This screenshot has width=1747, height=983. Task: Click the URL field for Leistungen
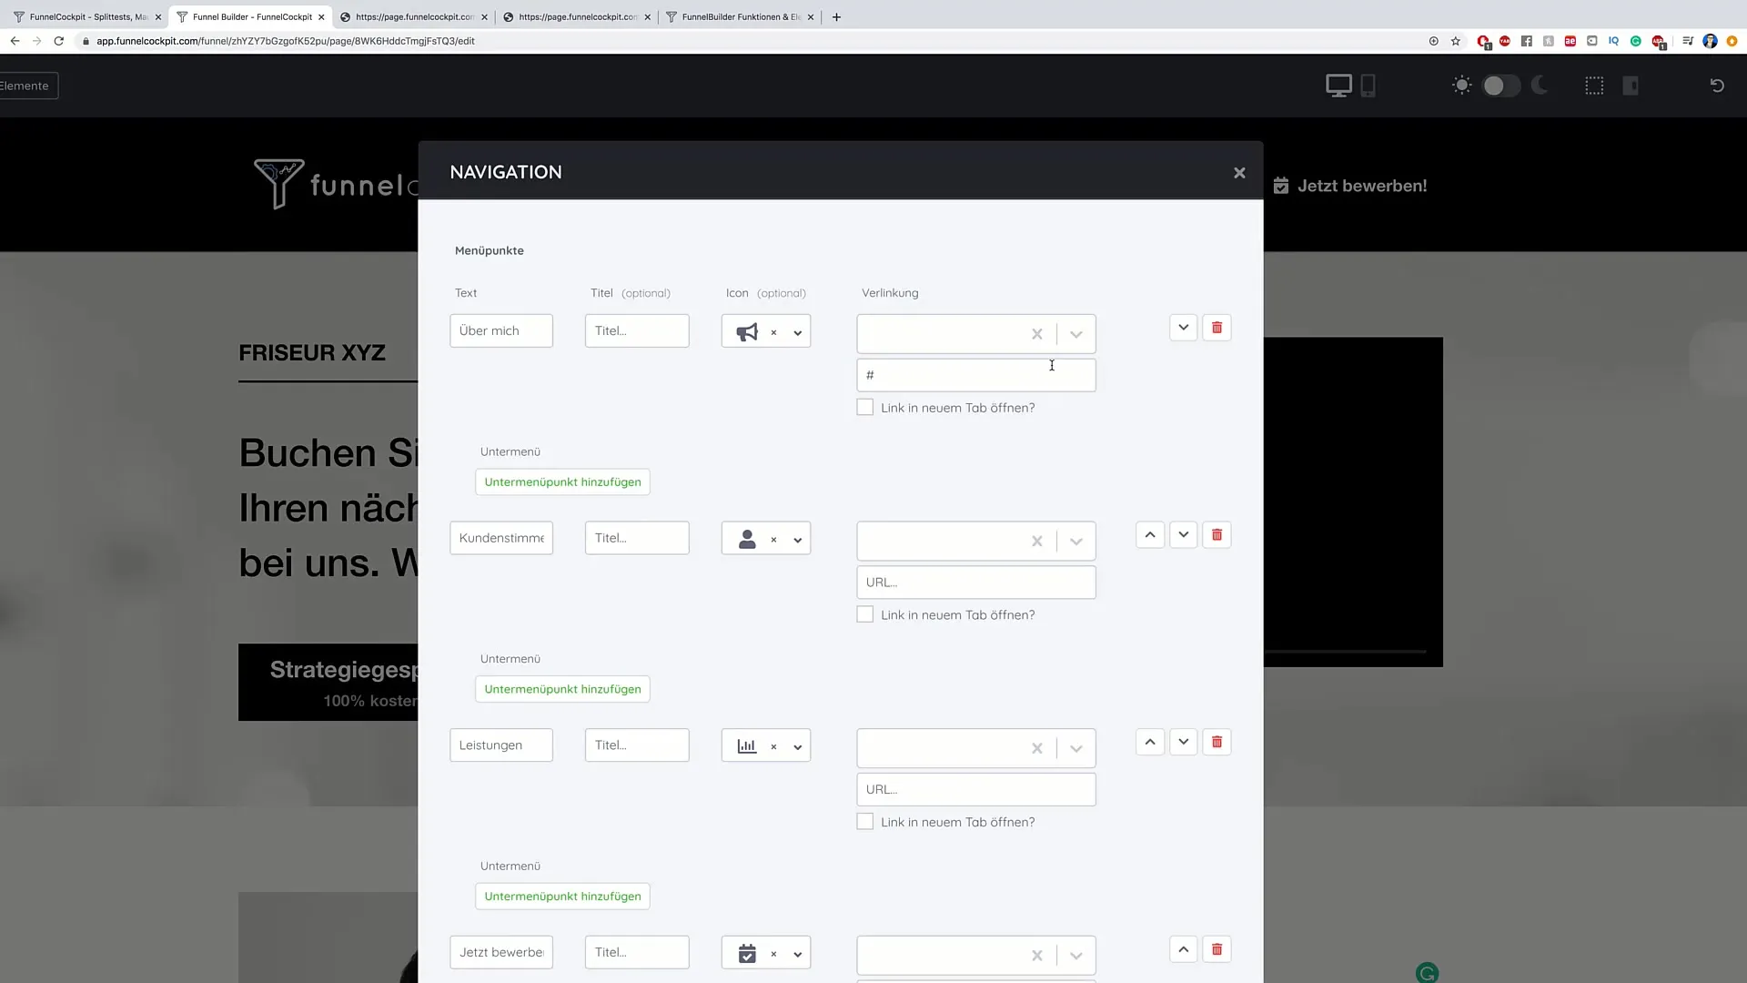(976, 789)
